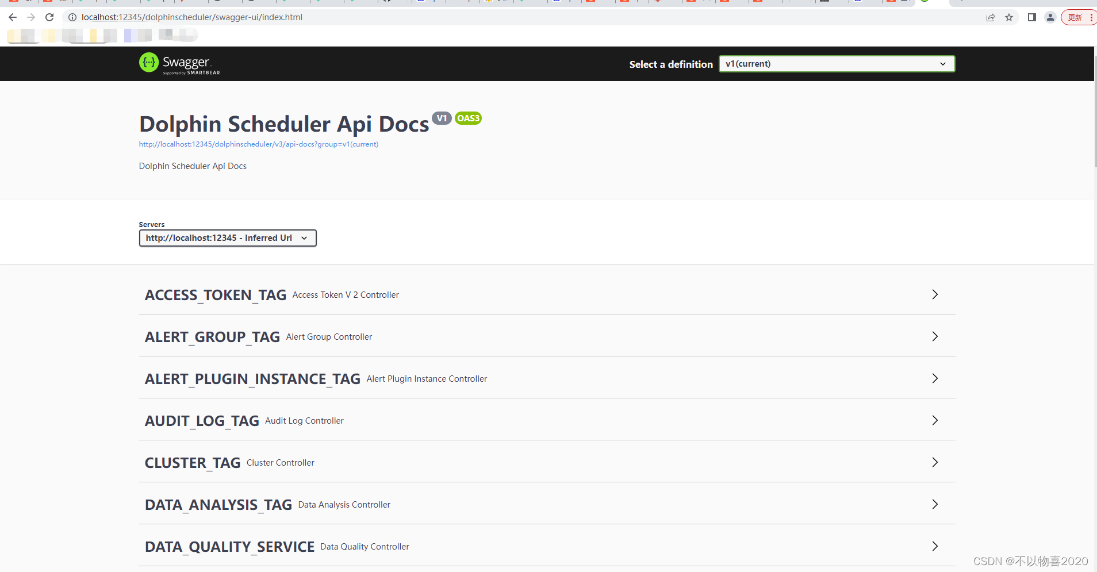Expand the ALERT_PLUGIN_INSTANCE_TAG section chevron

[x=935, y=378]
